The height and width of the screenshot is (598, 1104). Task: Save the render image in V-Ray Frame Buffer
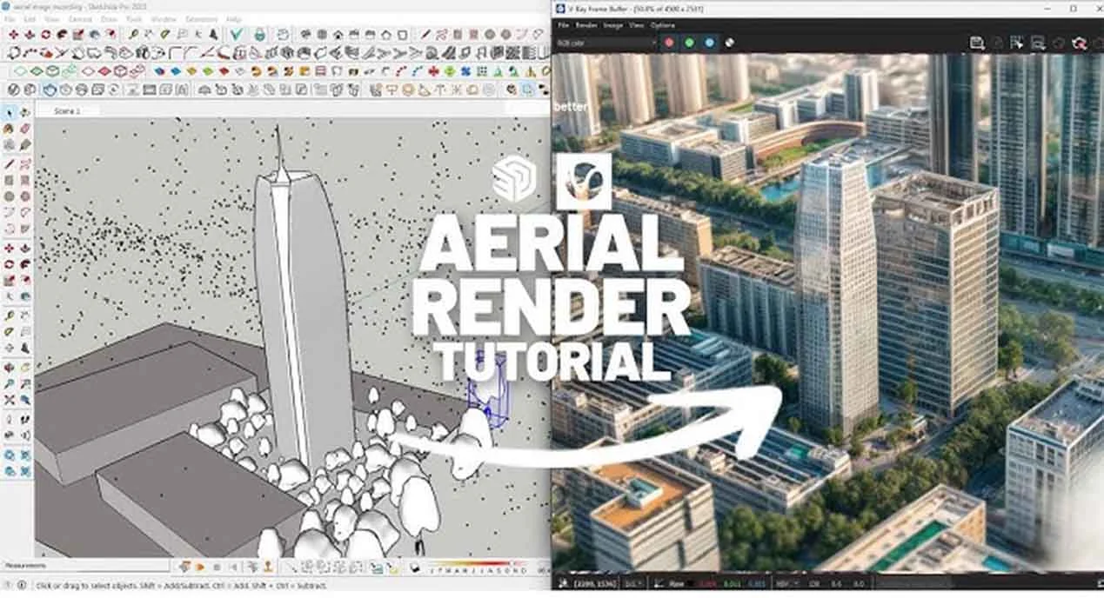point(976,43)
